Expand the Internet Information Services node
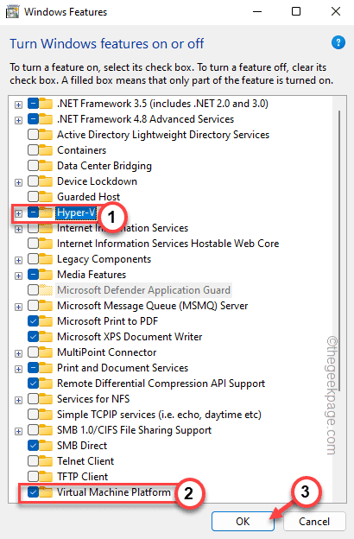 (x=18, y=229)
